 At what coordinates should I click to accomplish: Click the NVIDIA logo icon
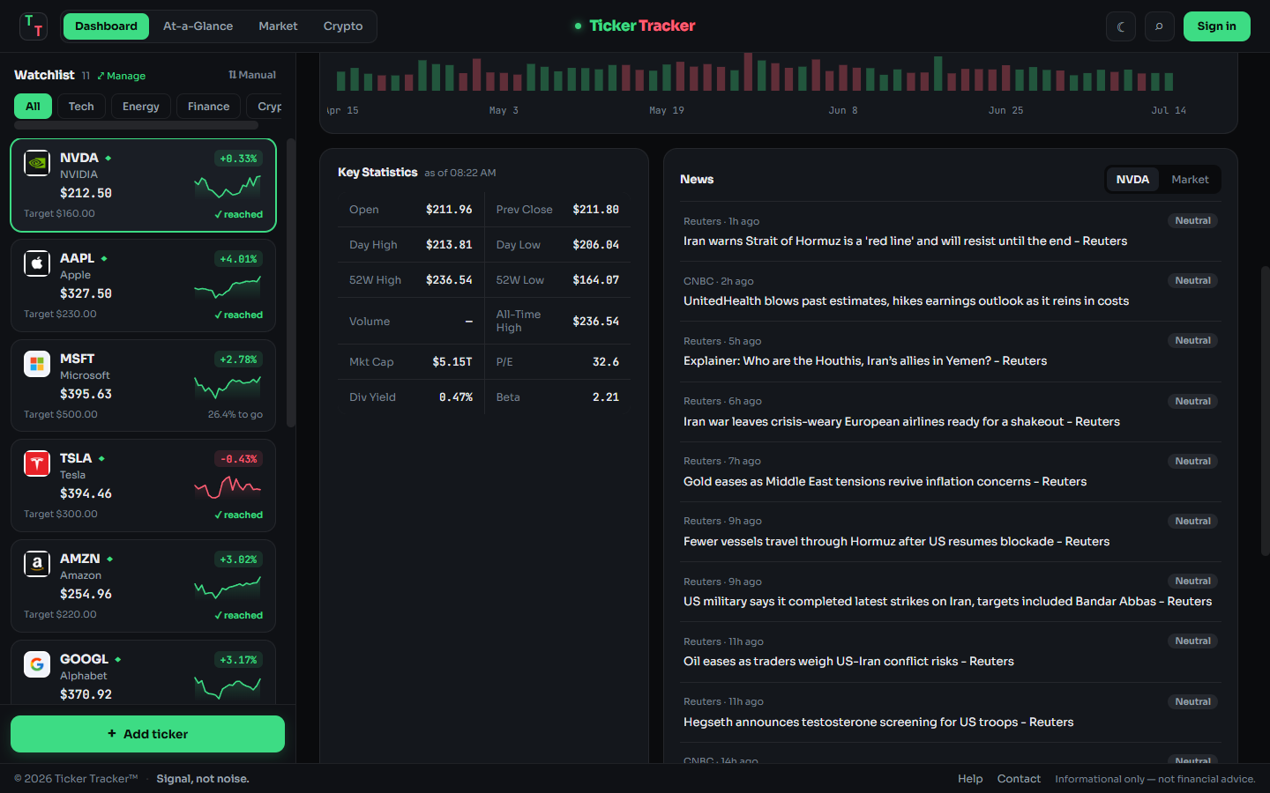37,163
